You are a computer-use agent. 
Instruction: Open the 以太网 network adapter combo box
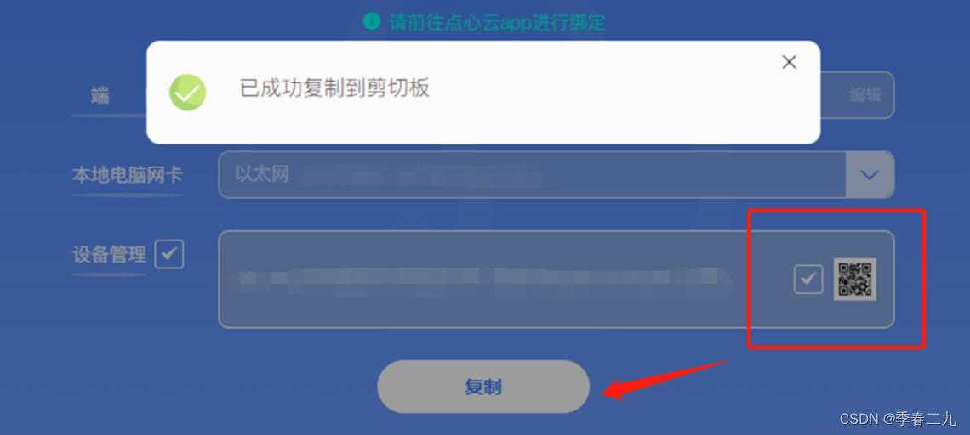tap(556, 175)
